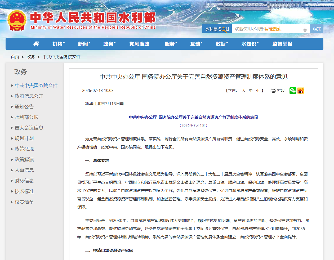Click 中共中央国务院文件 in the breadcrumb
This screenshot has height=260, width=334.
(61, 57)
